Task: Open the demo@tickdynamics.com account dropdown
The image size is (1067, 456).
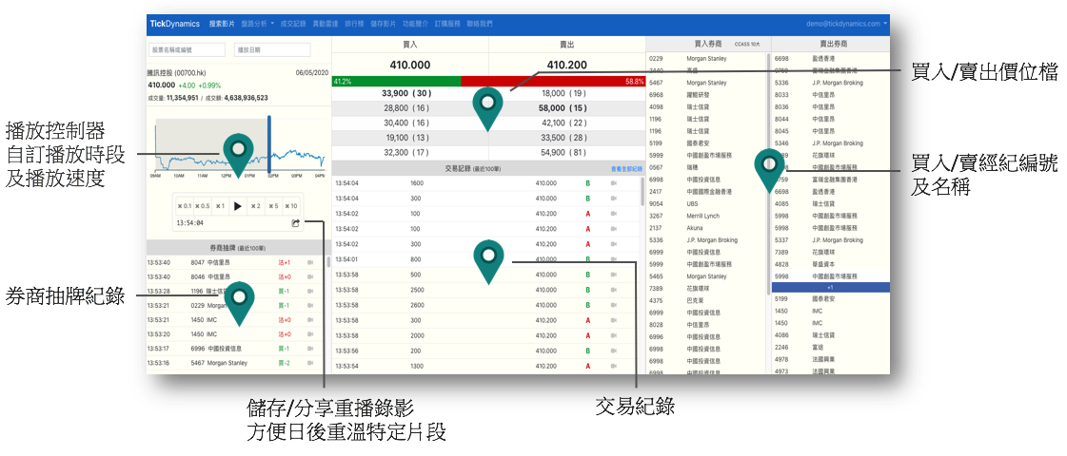Action: (x=846, y=23)
